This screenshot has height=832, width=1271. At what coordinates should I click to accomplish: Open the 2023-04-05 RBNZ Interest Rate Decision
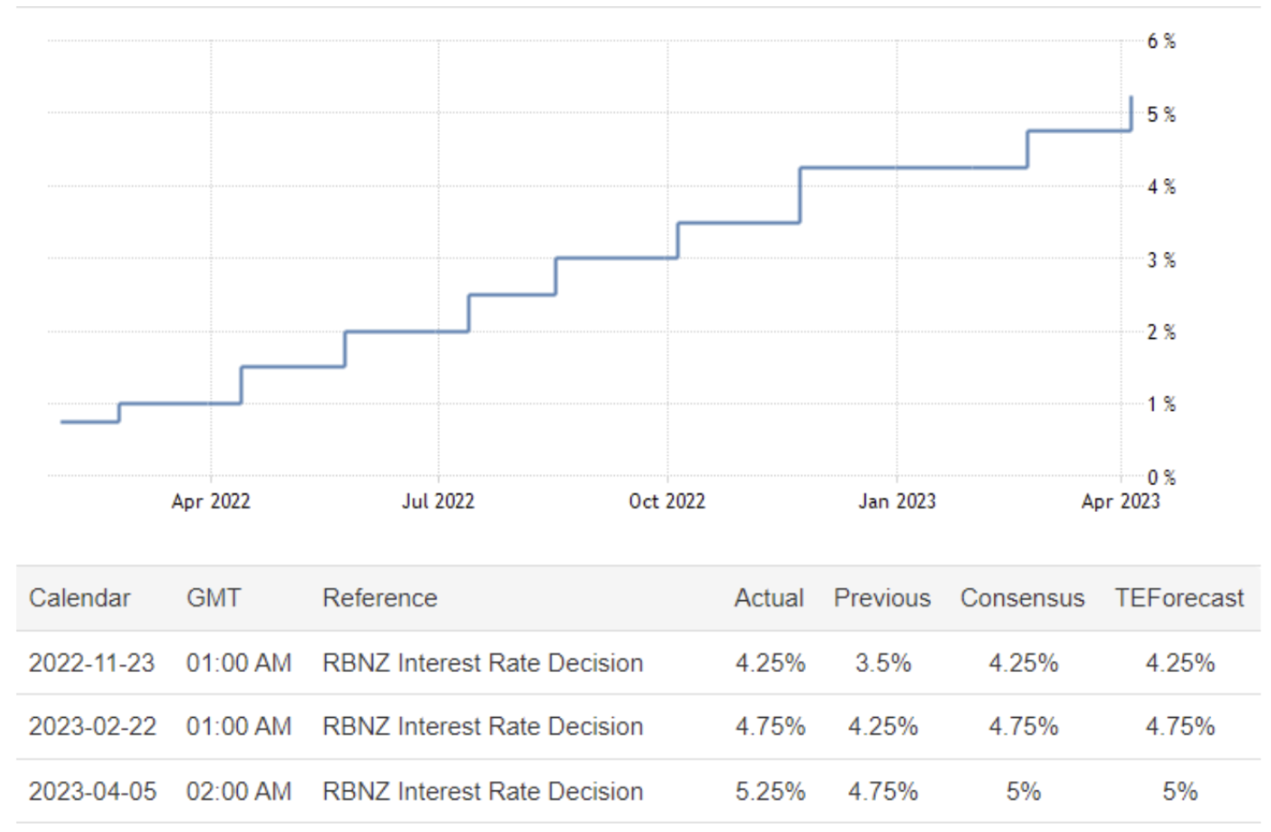click(x=482, y=791)
